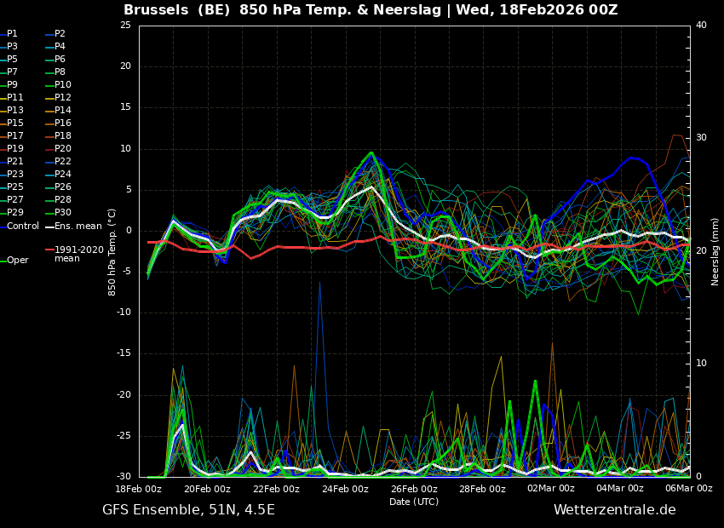
Task: Select the P10 legend label
Action: 63,85
